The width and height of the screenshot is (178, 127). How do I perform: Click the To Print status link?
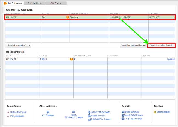(x=43, y=59)
